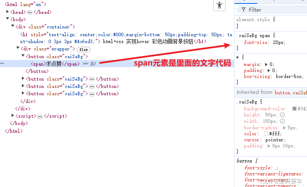Select the h1 element row

(117, 38)
